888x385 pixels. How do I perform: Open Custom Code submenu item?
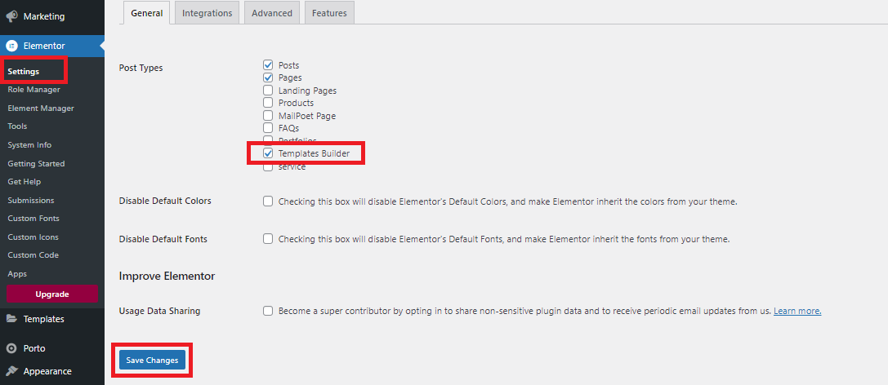point(33,255)
